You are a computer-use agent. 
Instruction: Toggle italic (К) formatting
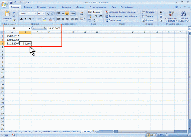(26, 19)
